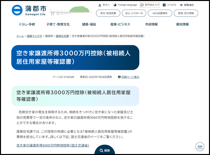
Task: Open the くらし・手続 menu
Action: click(27, 24)
